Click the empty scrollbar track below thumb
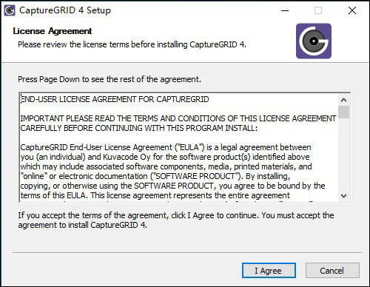This screenshot has width=370, height=287. 343,155
